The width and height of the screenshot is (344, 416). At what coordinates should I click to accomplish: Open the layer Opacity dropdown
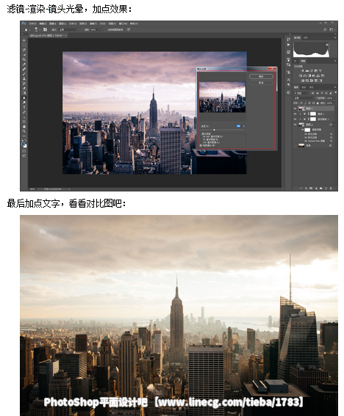tap(335, 98)
